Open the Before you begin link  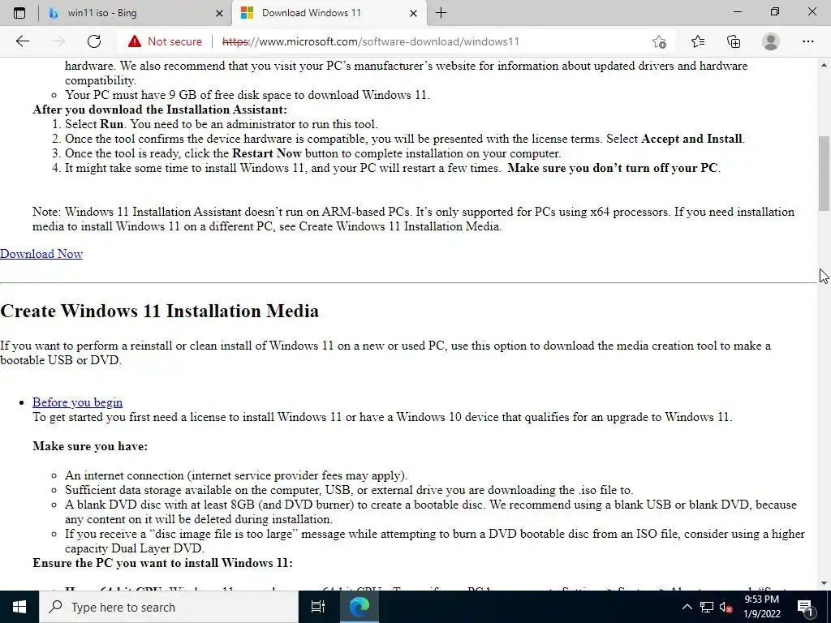pos(77,402)
